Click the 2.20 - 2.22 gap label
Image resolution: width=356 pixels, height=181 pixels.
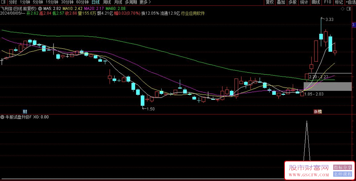tap(319, 77)
